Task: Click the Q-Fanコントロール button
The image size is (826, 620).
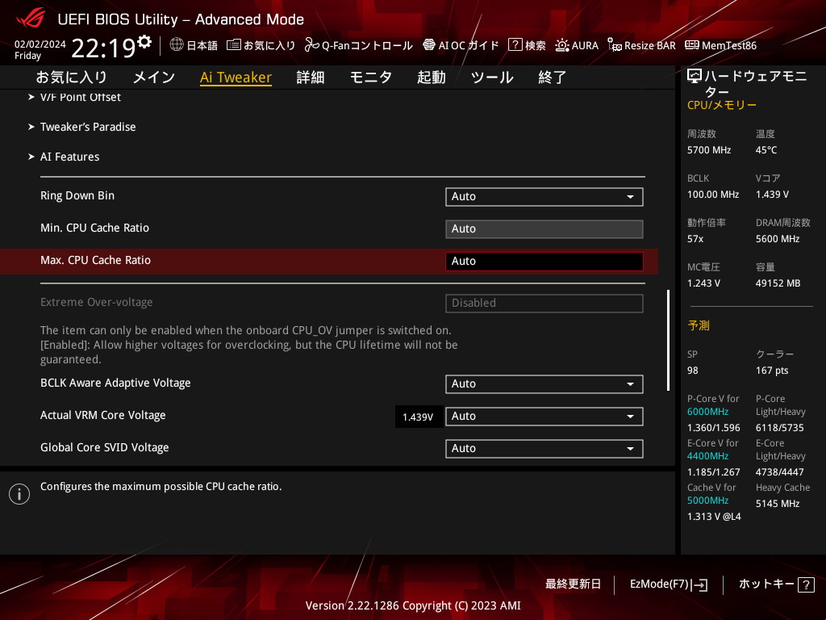Action: click(x=359, y=45)
